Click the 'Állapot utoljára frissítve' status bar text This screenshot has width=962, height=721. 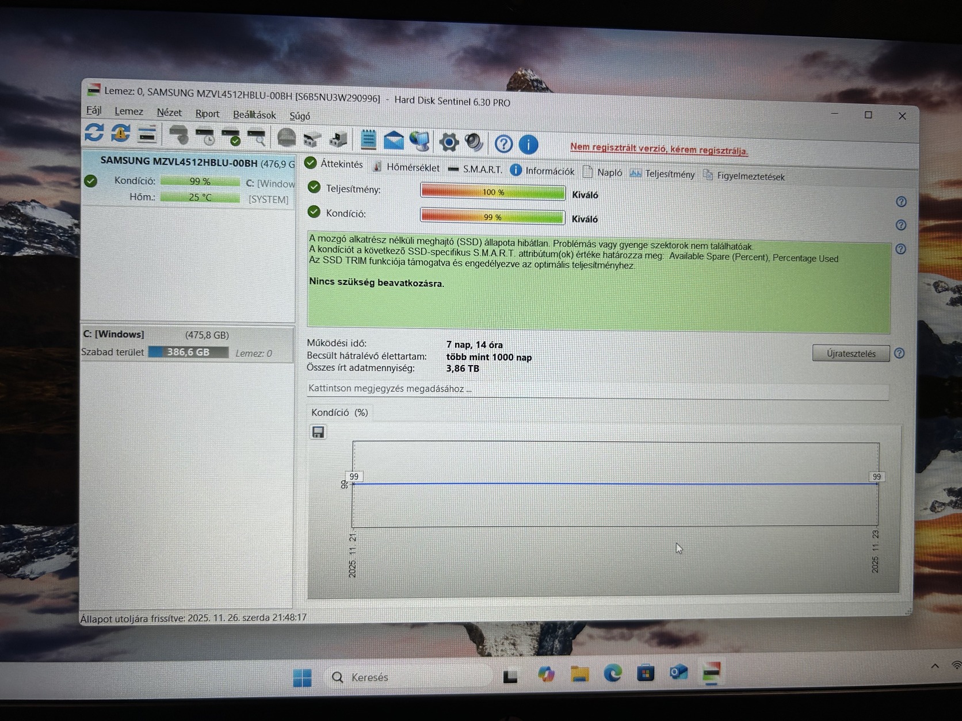(x=193, y=618)
